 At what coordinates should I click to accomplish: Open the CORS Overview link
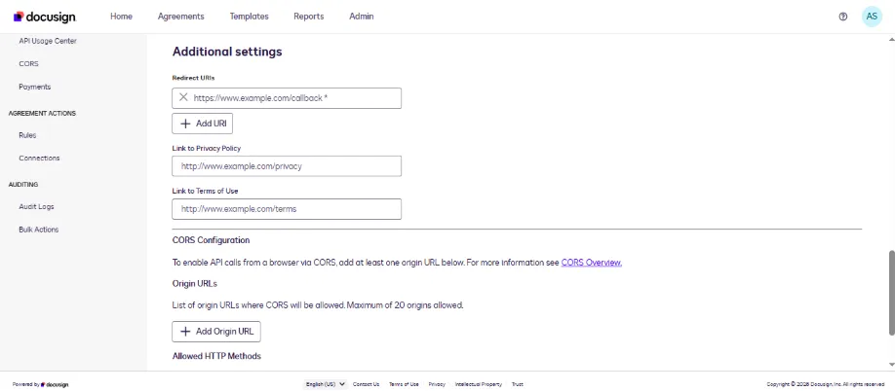click(x=592, y=263)
